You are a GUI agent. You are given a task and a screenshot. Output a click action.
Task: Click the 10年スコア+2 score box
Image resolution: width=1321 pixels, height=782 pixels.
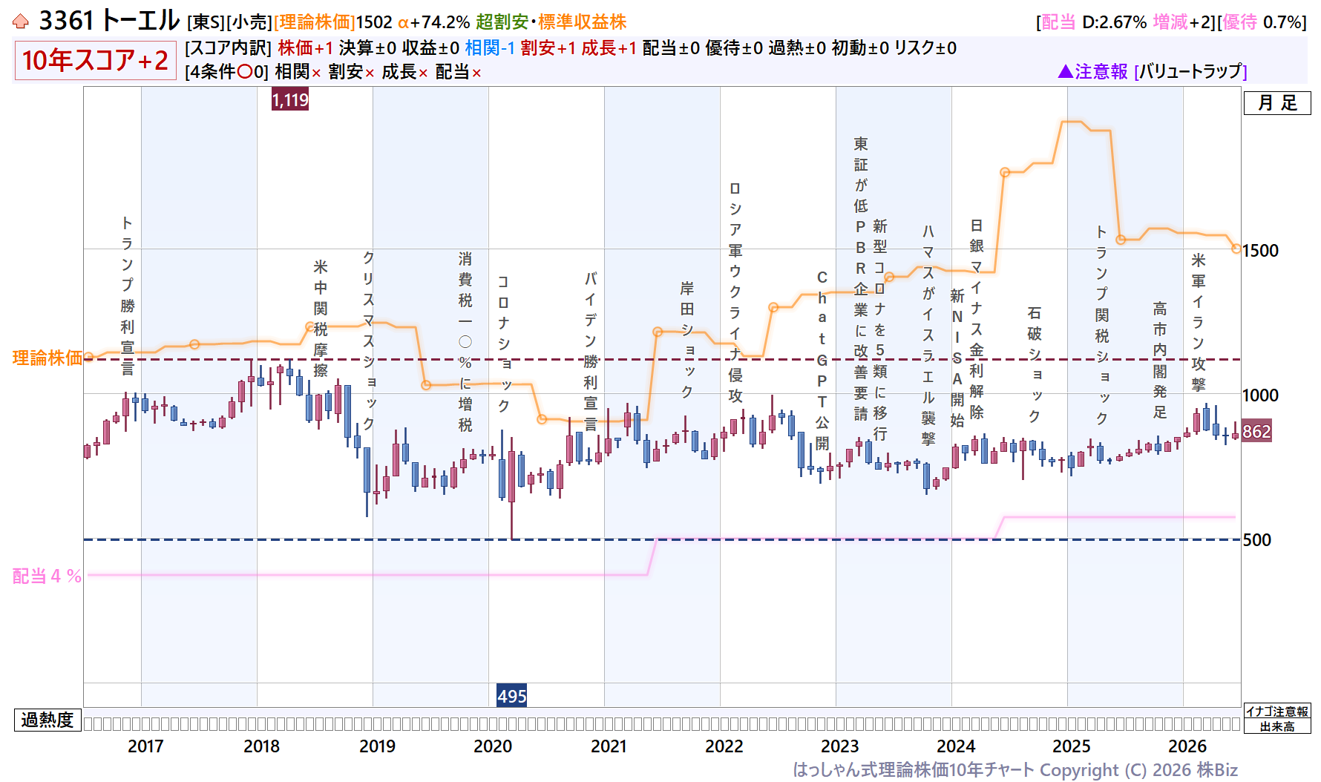[x=95, y=60]
